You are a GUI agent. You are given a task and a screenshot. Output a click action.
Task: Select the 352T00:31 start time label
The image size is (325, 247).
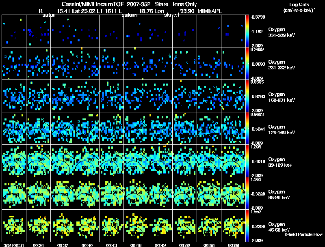(12, 245)
